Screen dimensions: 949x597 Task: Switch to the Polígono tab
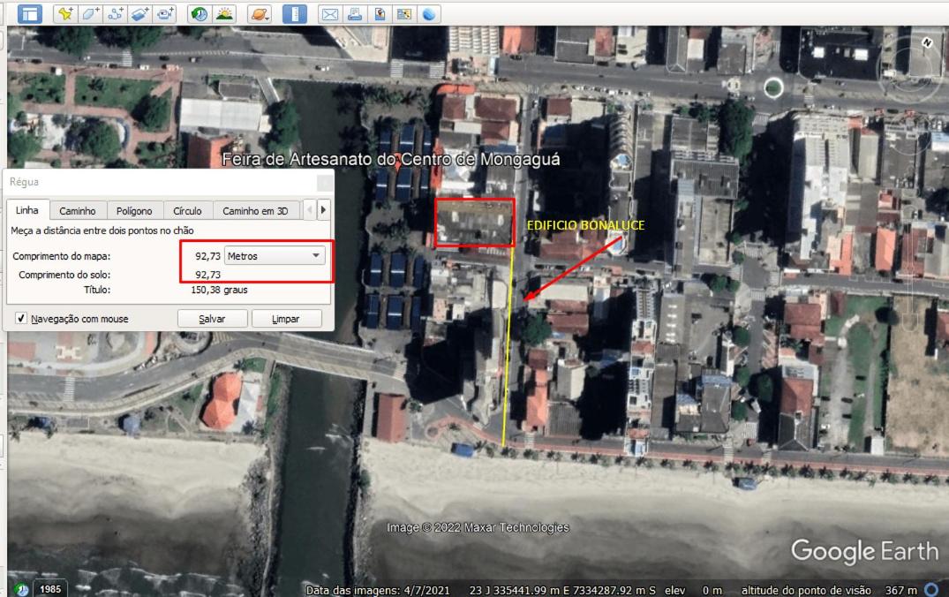[x=134, y=211]
